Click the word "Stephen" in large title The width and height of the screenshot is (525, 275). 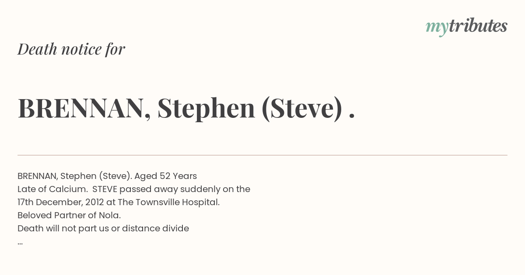(206, 109)
